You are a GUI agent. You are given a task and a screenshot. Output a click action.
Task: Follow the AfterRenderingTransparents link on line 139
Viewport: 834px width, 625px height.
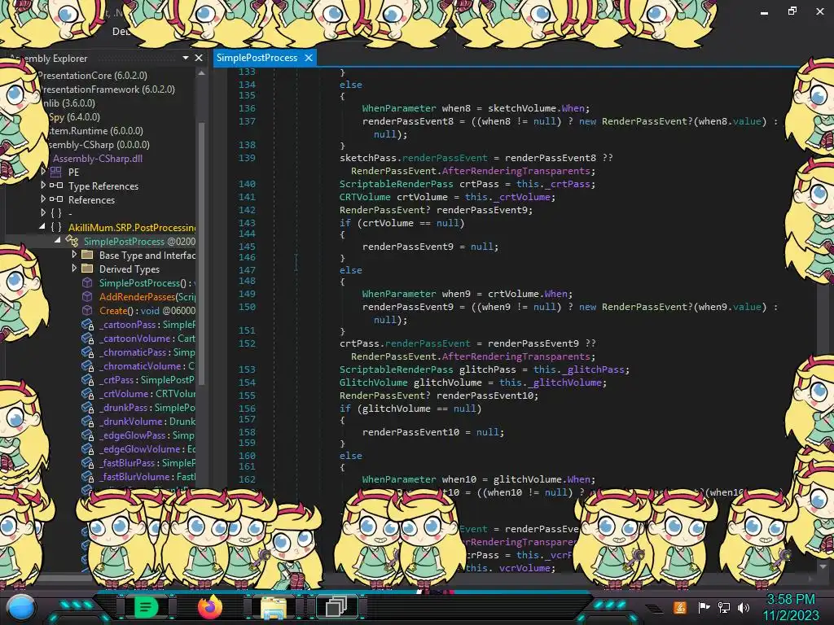pos(516,171)
